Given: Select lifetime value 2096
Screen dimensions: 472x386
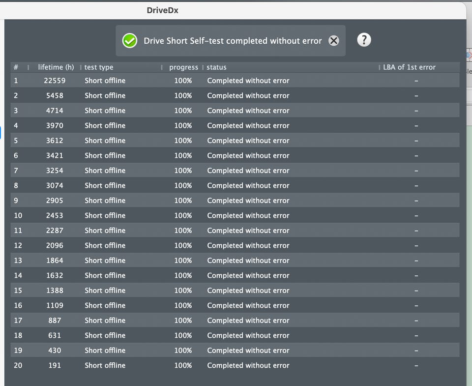Looking at the screenshot, I should (55, 246).
